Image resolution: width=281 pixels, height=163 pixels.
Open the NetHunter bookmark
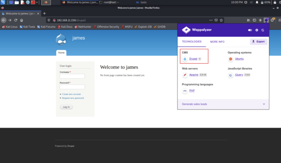click(x=83, y=27)
